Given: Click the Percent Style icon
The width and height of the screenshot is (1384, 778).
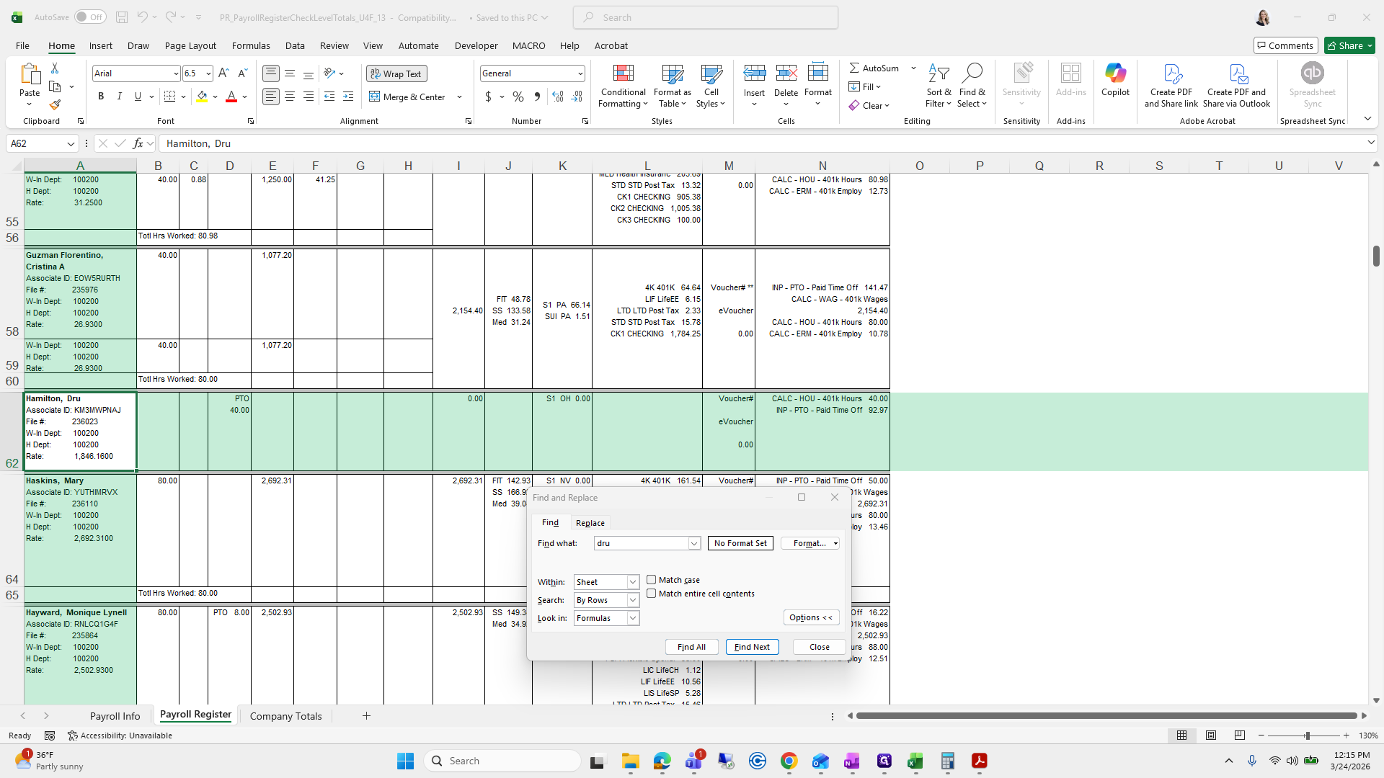Looking at the screenshot, I should (518, 97).
